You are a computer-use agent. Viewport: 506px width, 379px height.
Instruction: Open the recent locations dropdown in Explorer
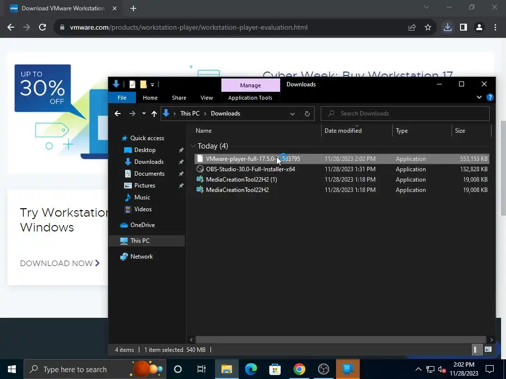[x=144, y=114]
